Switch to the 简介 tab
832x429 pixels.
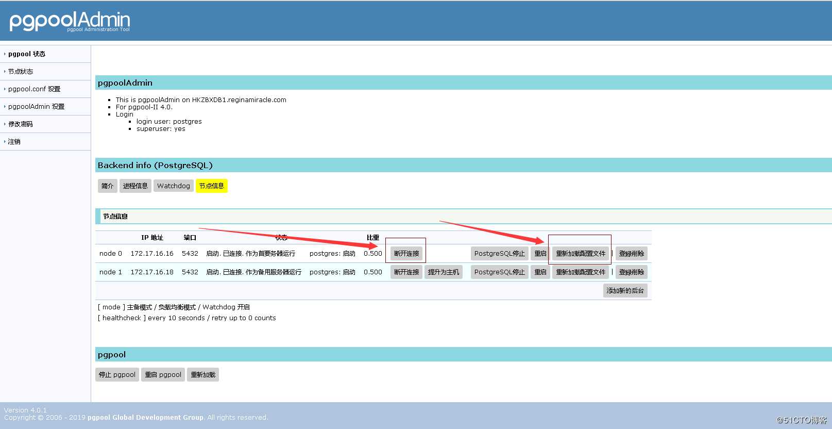(x=107, y=186)
